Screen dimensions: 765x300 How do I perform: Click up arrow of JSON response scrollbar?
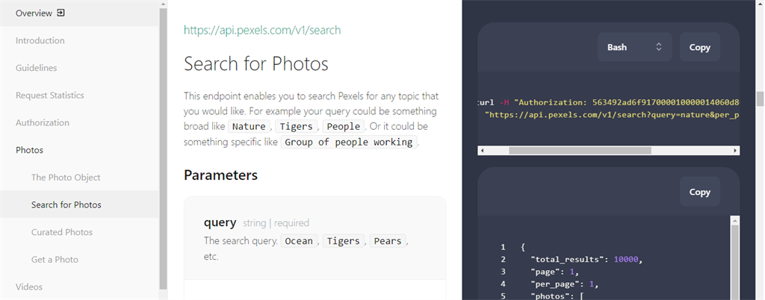[x=736, y=220]
